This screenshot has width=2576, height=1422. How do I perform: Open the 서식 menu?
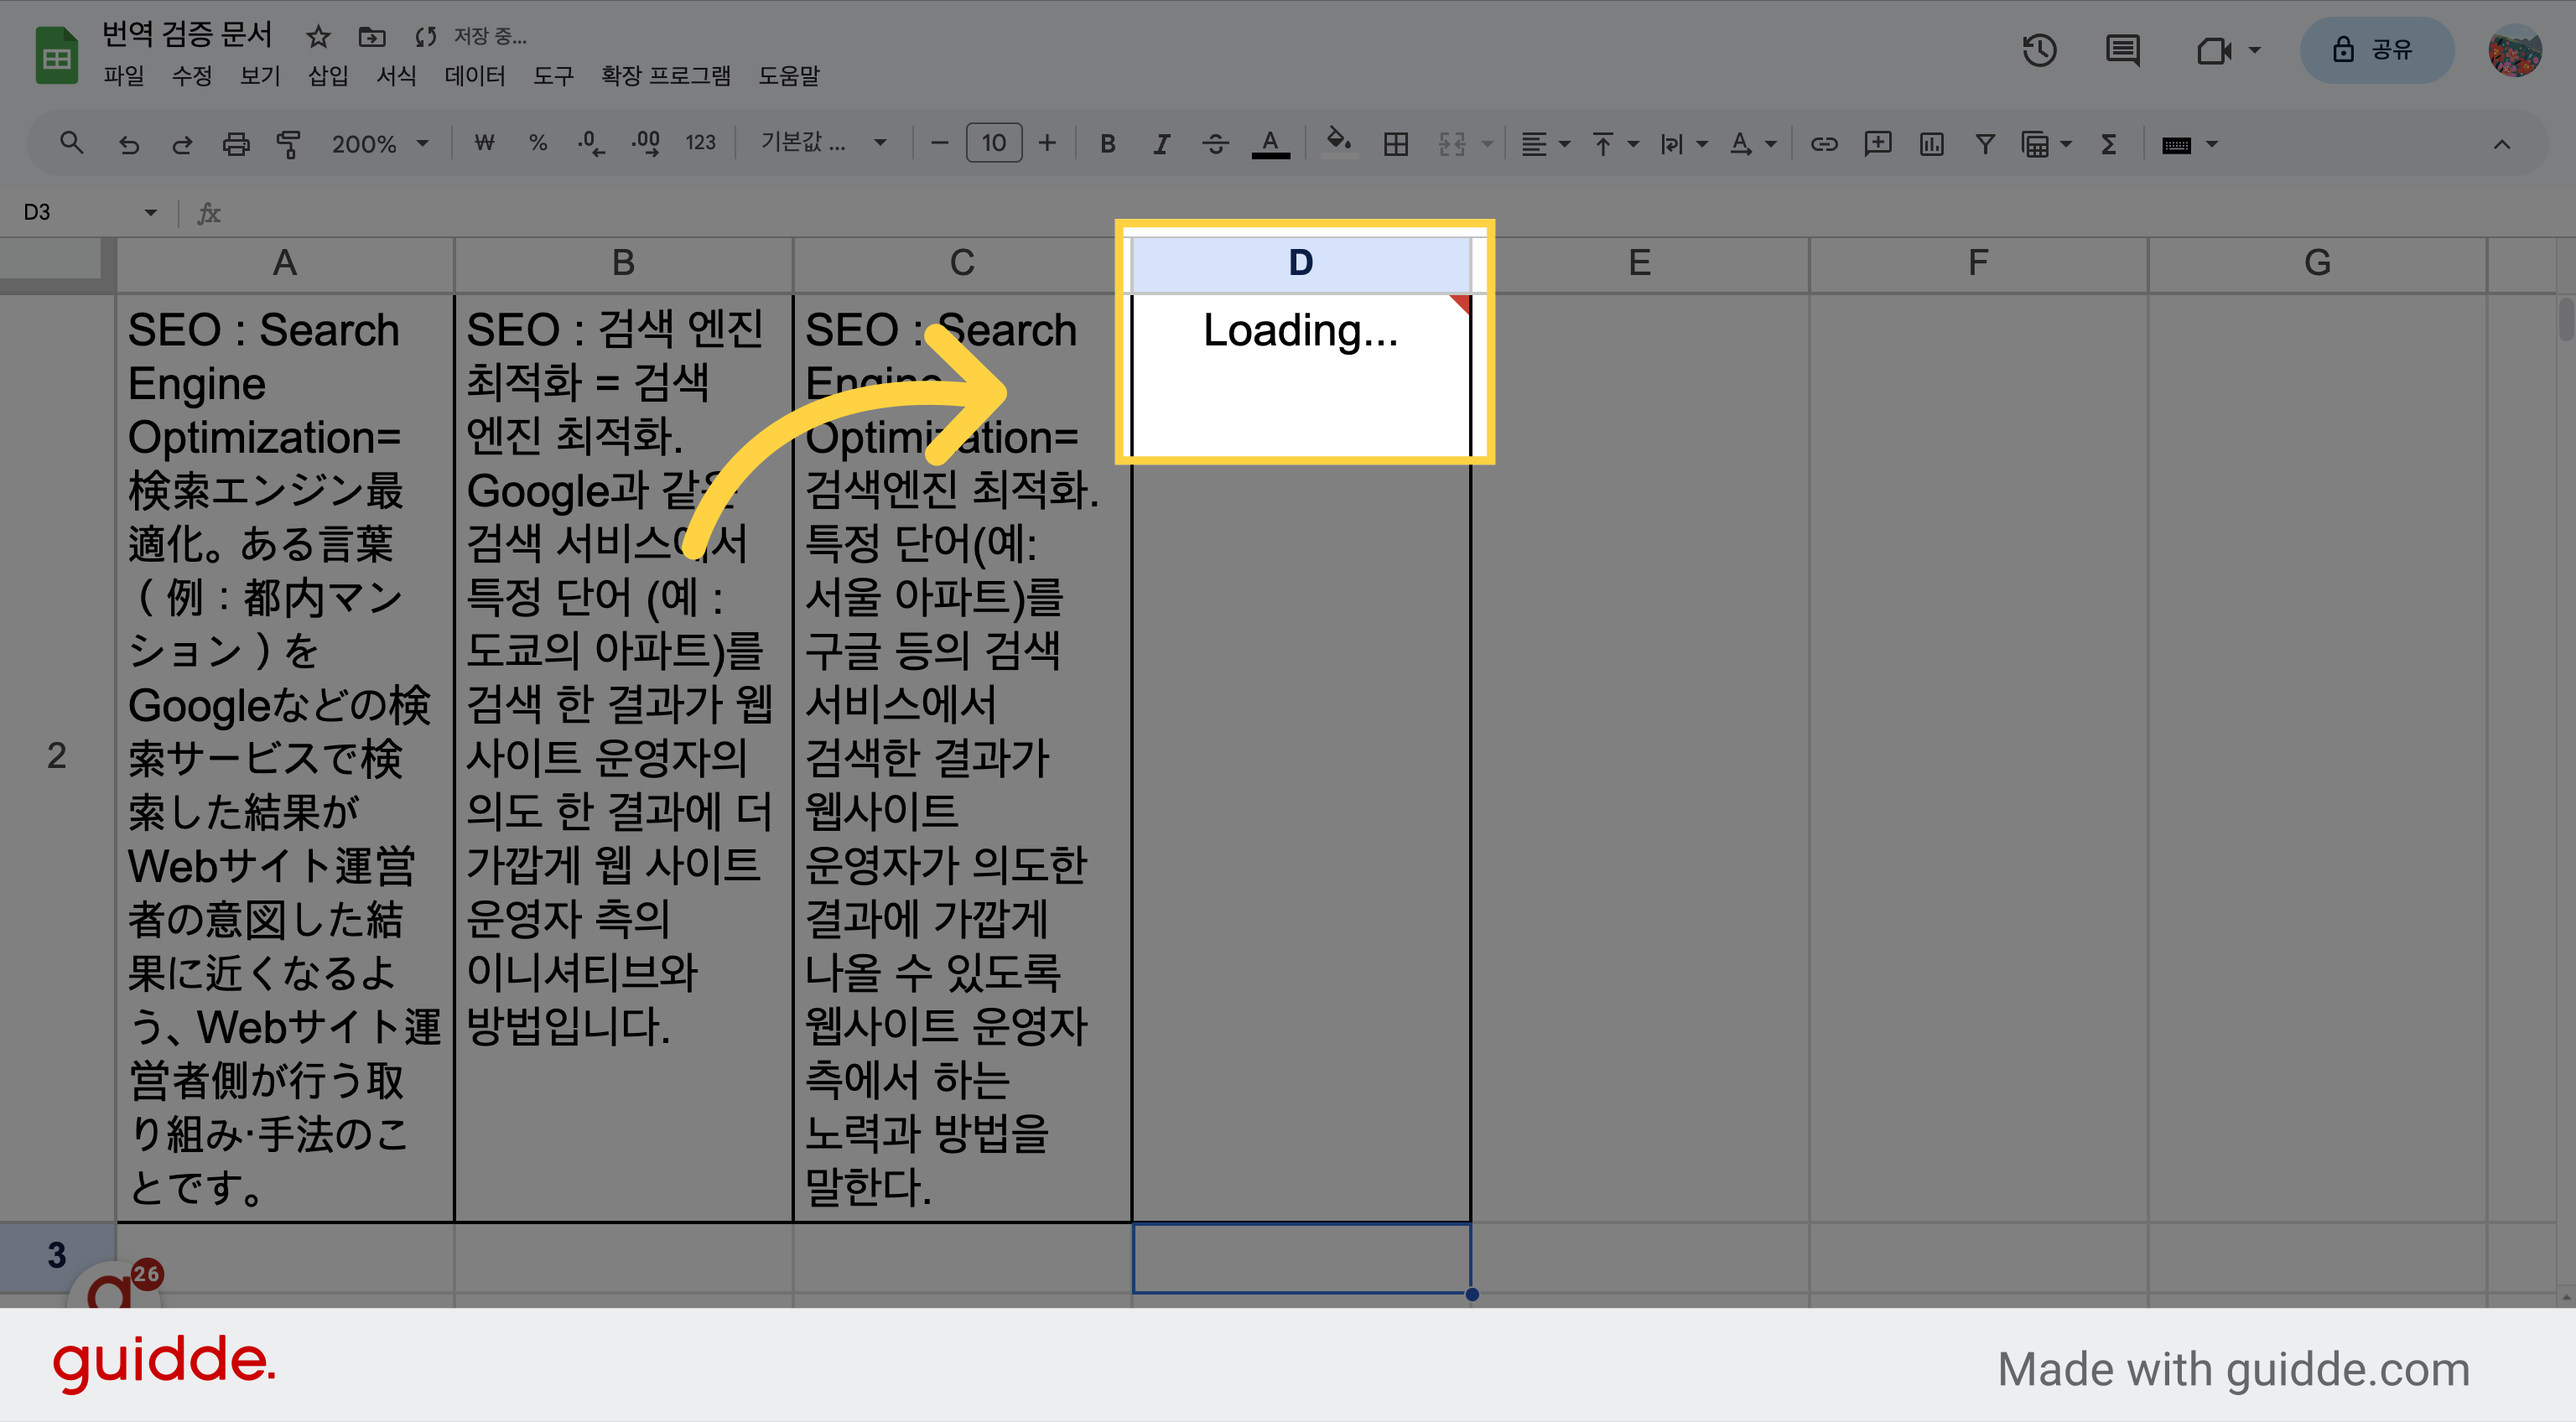click(x=396, y=76)
